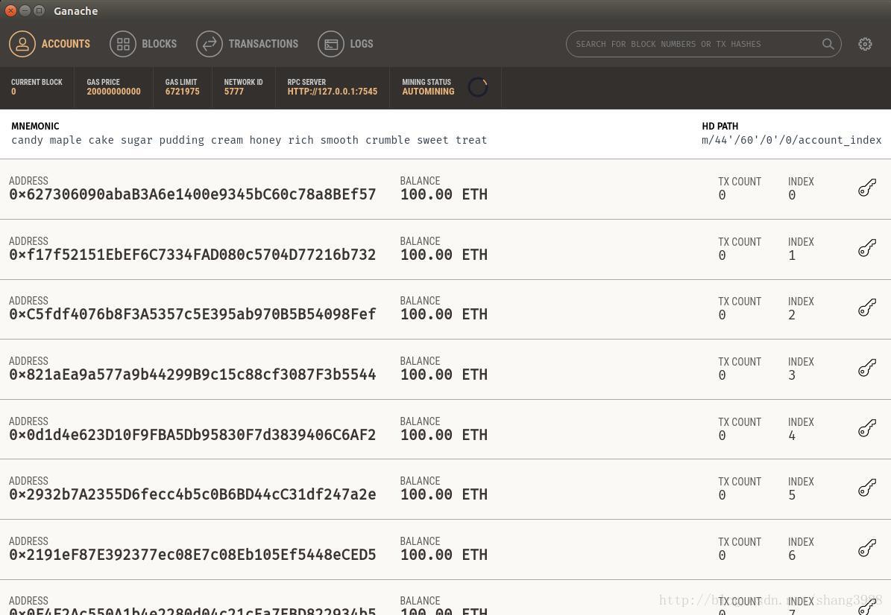Click the current block value 0

[13, 92]
